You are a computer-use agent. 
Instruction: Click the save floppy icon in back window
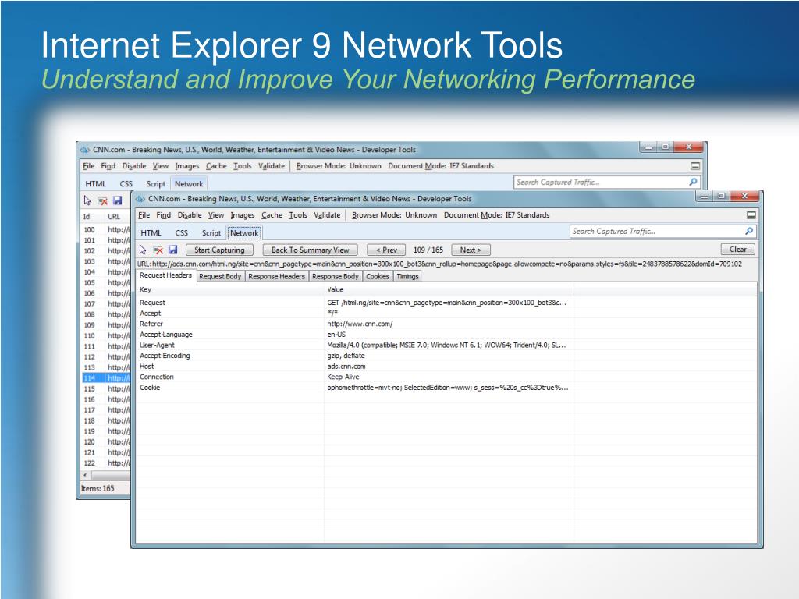[x=117, y=200]
